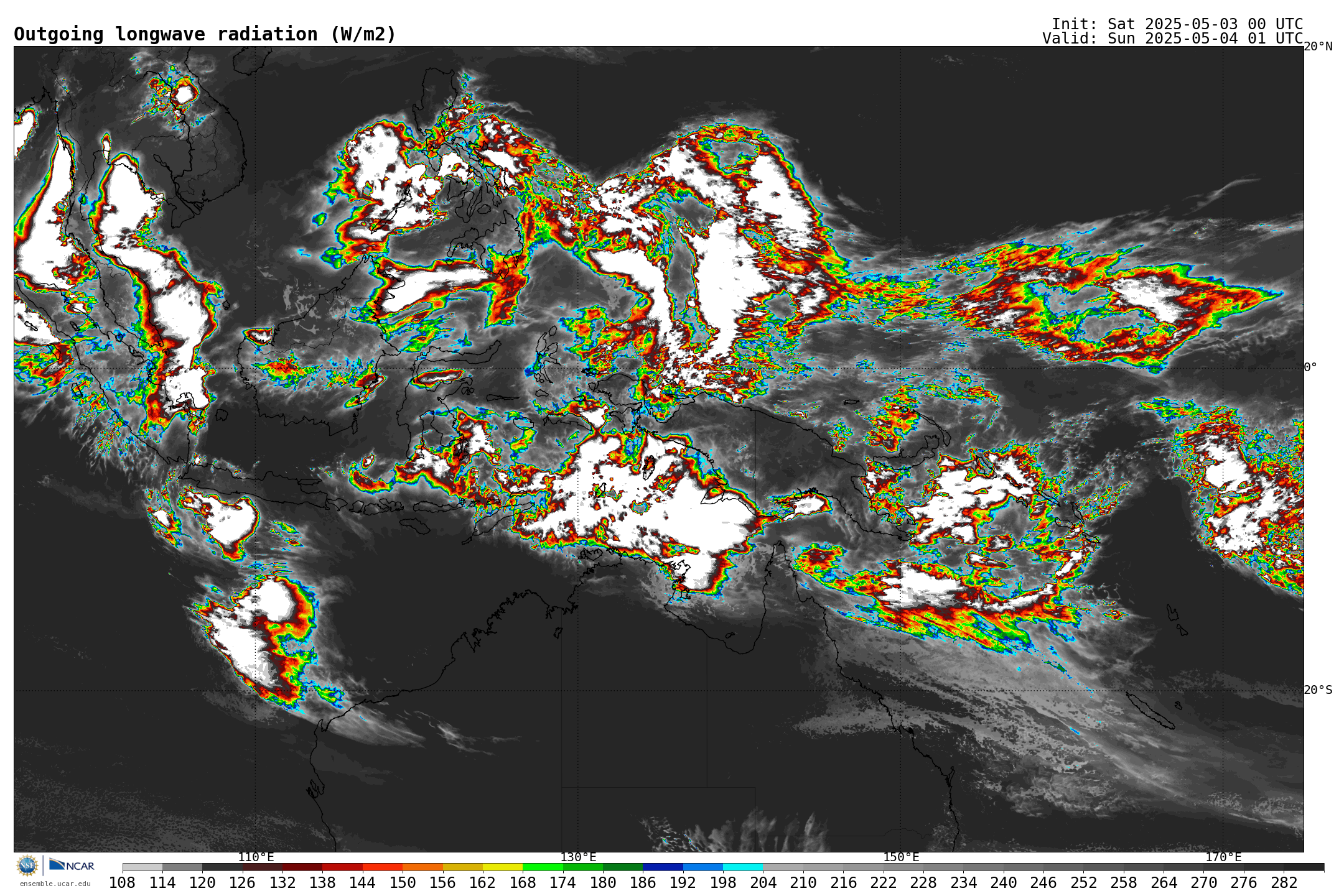Click the colorbar value 138
The width and height of the screenshot is (1344, 891).
322,883
